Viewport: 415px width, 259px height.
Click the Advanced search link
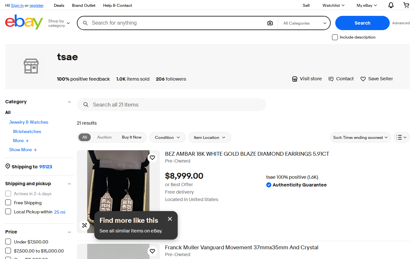[401, 23]
